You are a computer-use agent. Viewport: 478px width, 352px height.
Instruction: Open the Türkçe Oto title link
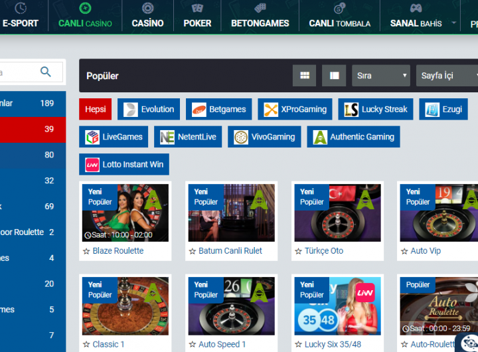tap(324, 251)
